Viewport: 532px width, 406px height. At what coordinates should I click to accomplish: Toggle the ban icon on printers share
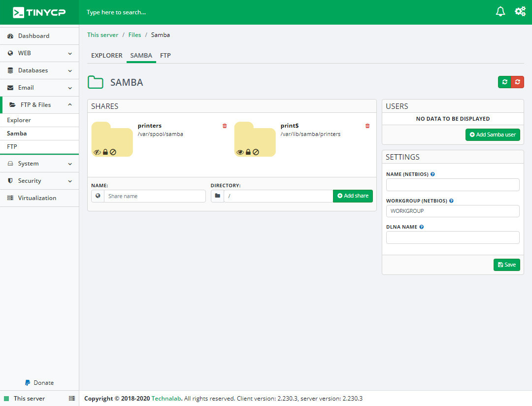(113, 152)
